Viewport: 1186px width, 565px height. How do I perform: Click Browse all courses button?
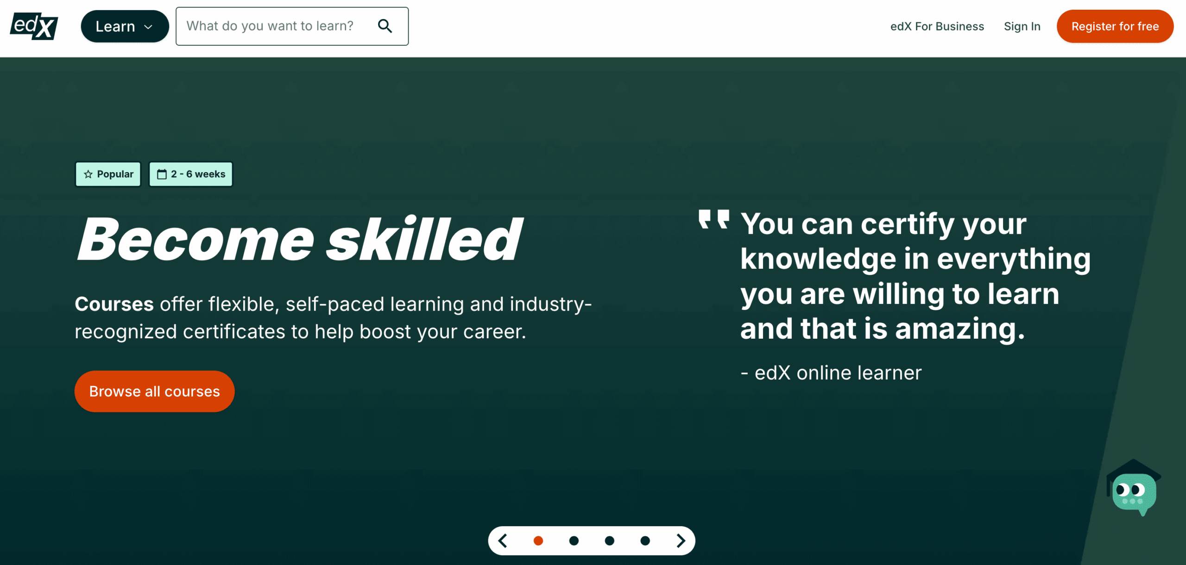tap(154, 391)
